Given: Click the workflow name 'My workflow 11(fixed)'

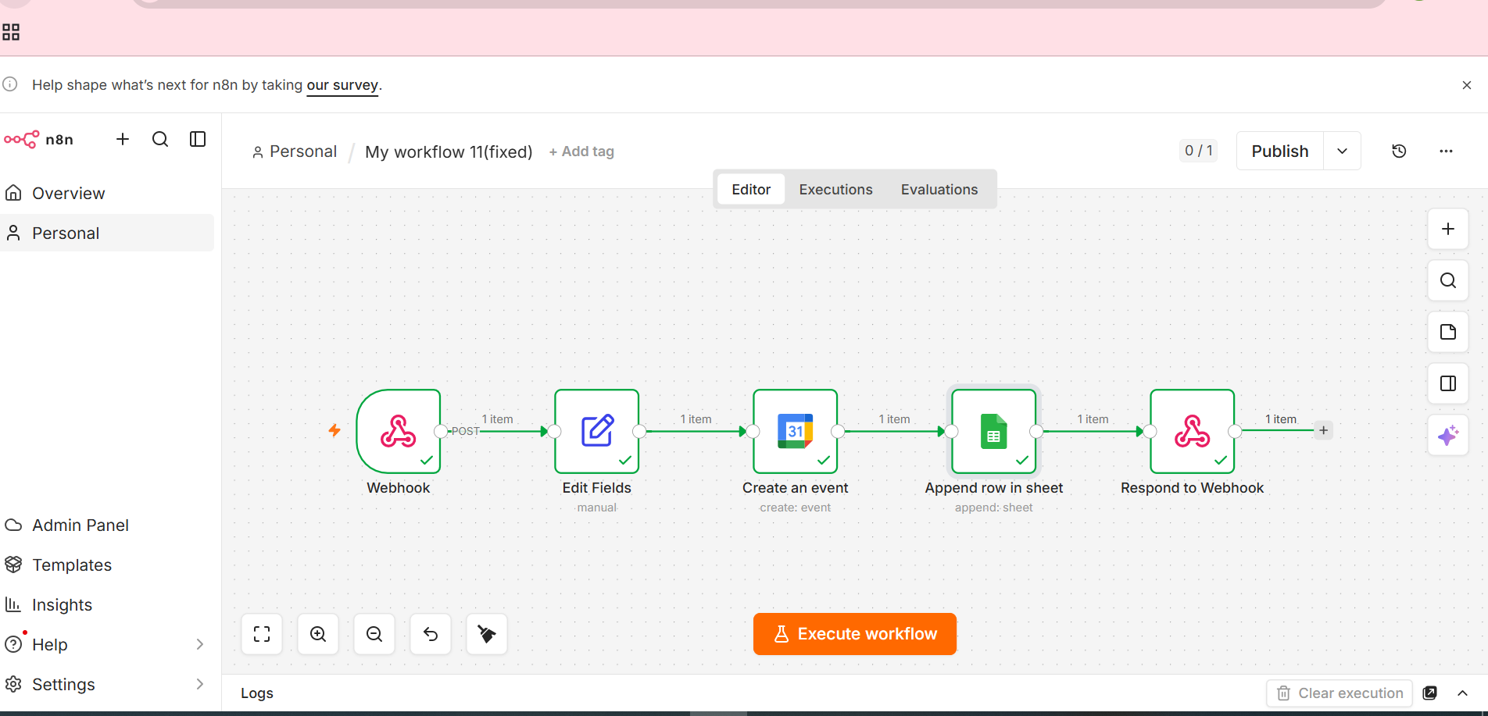Looking at the screenshot, I should (x=449, y=151).
